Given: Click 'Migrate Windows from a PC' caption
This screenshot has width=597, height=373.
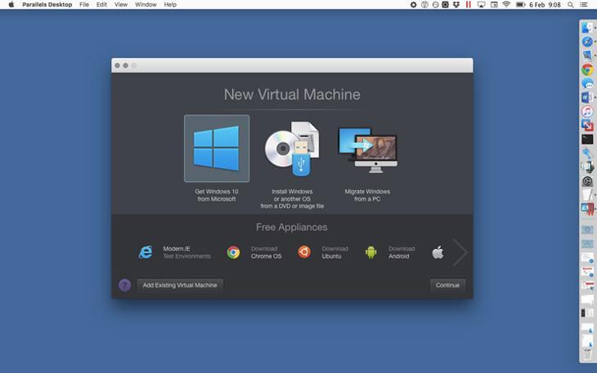Looking at the screenshot, I should [367, 195].
